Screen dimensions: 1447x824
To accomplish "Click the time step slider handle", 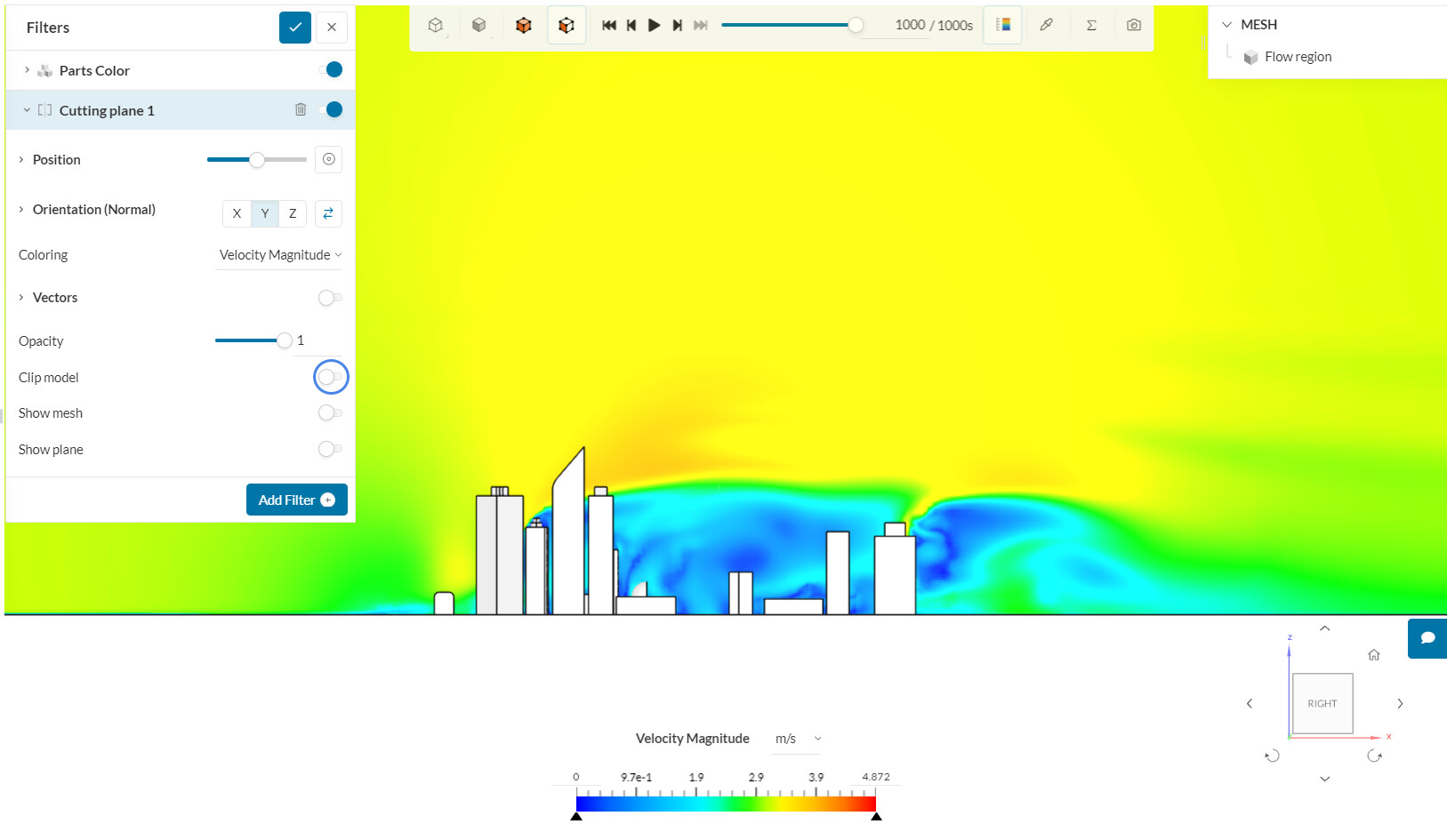I will pyautogui.click(x=856, y=25).
